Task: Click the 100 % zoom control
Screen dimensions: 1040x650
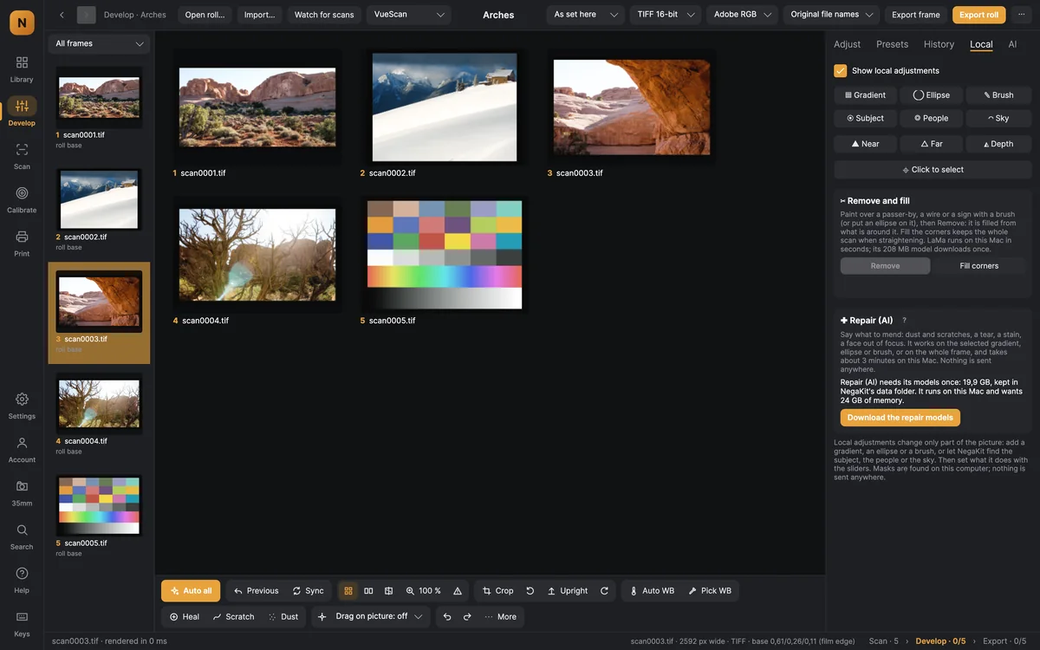Action: [424, 591]
